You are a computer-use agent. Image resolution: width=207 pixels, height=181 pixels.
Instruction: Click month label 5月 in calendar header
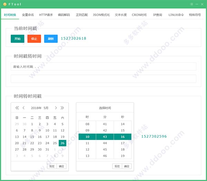click(46, 108)
